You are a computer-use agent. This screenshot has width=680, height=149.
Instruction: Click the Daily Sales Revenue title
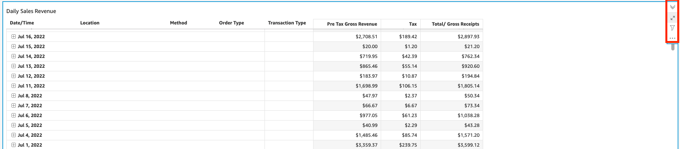31,11
